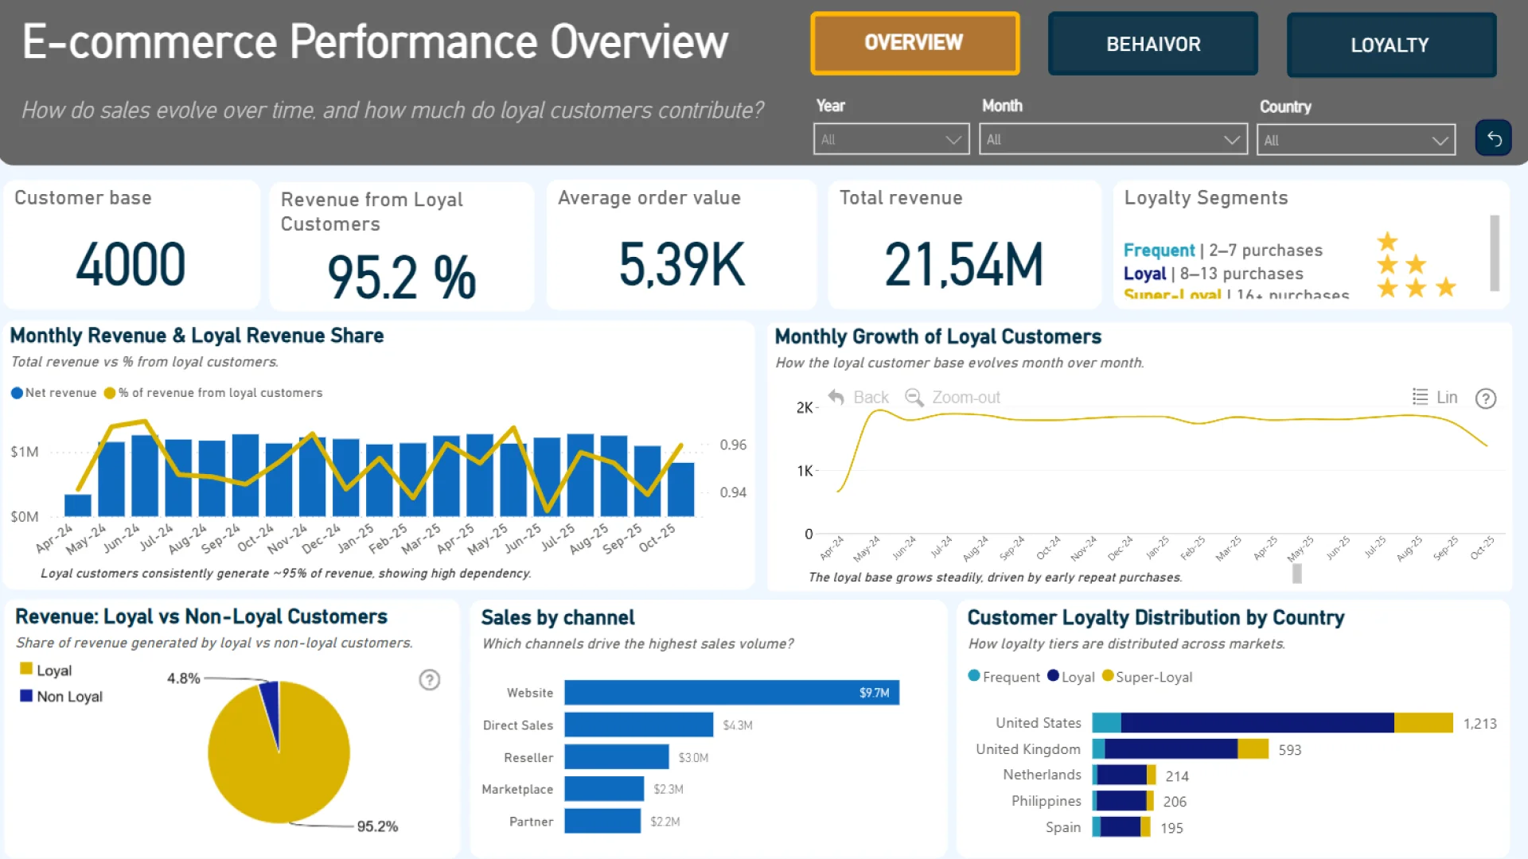Open the Country filter dropdown

pos(1355,141)
